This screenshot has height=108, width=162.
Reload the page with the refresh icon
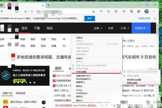pos(17,11)
